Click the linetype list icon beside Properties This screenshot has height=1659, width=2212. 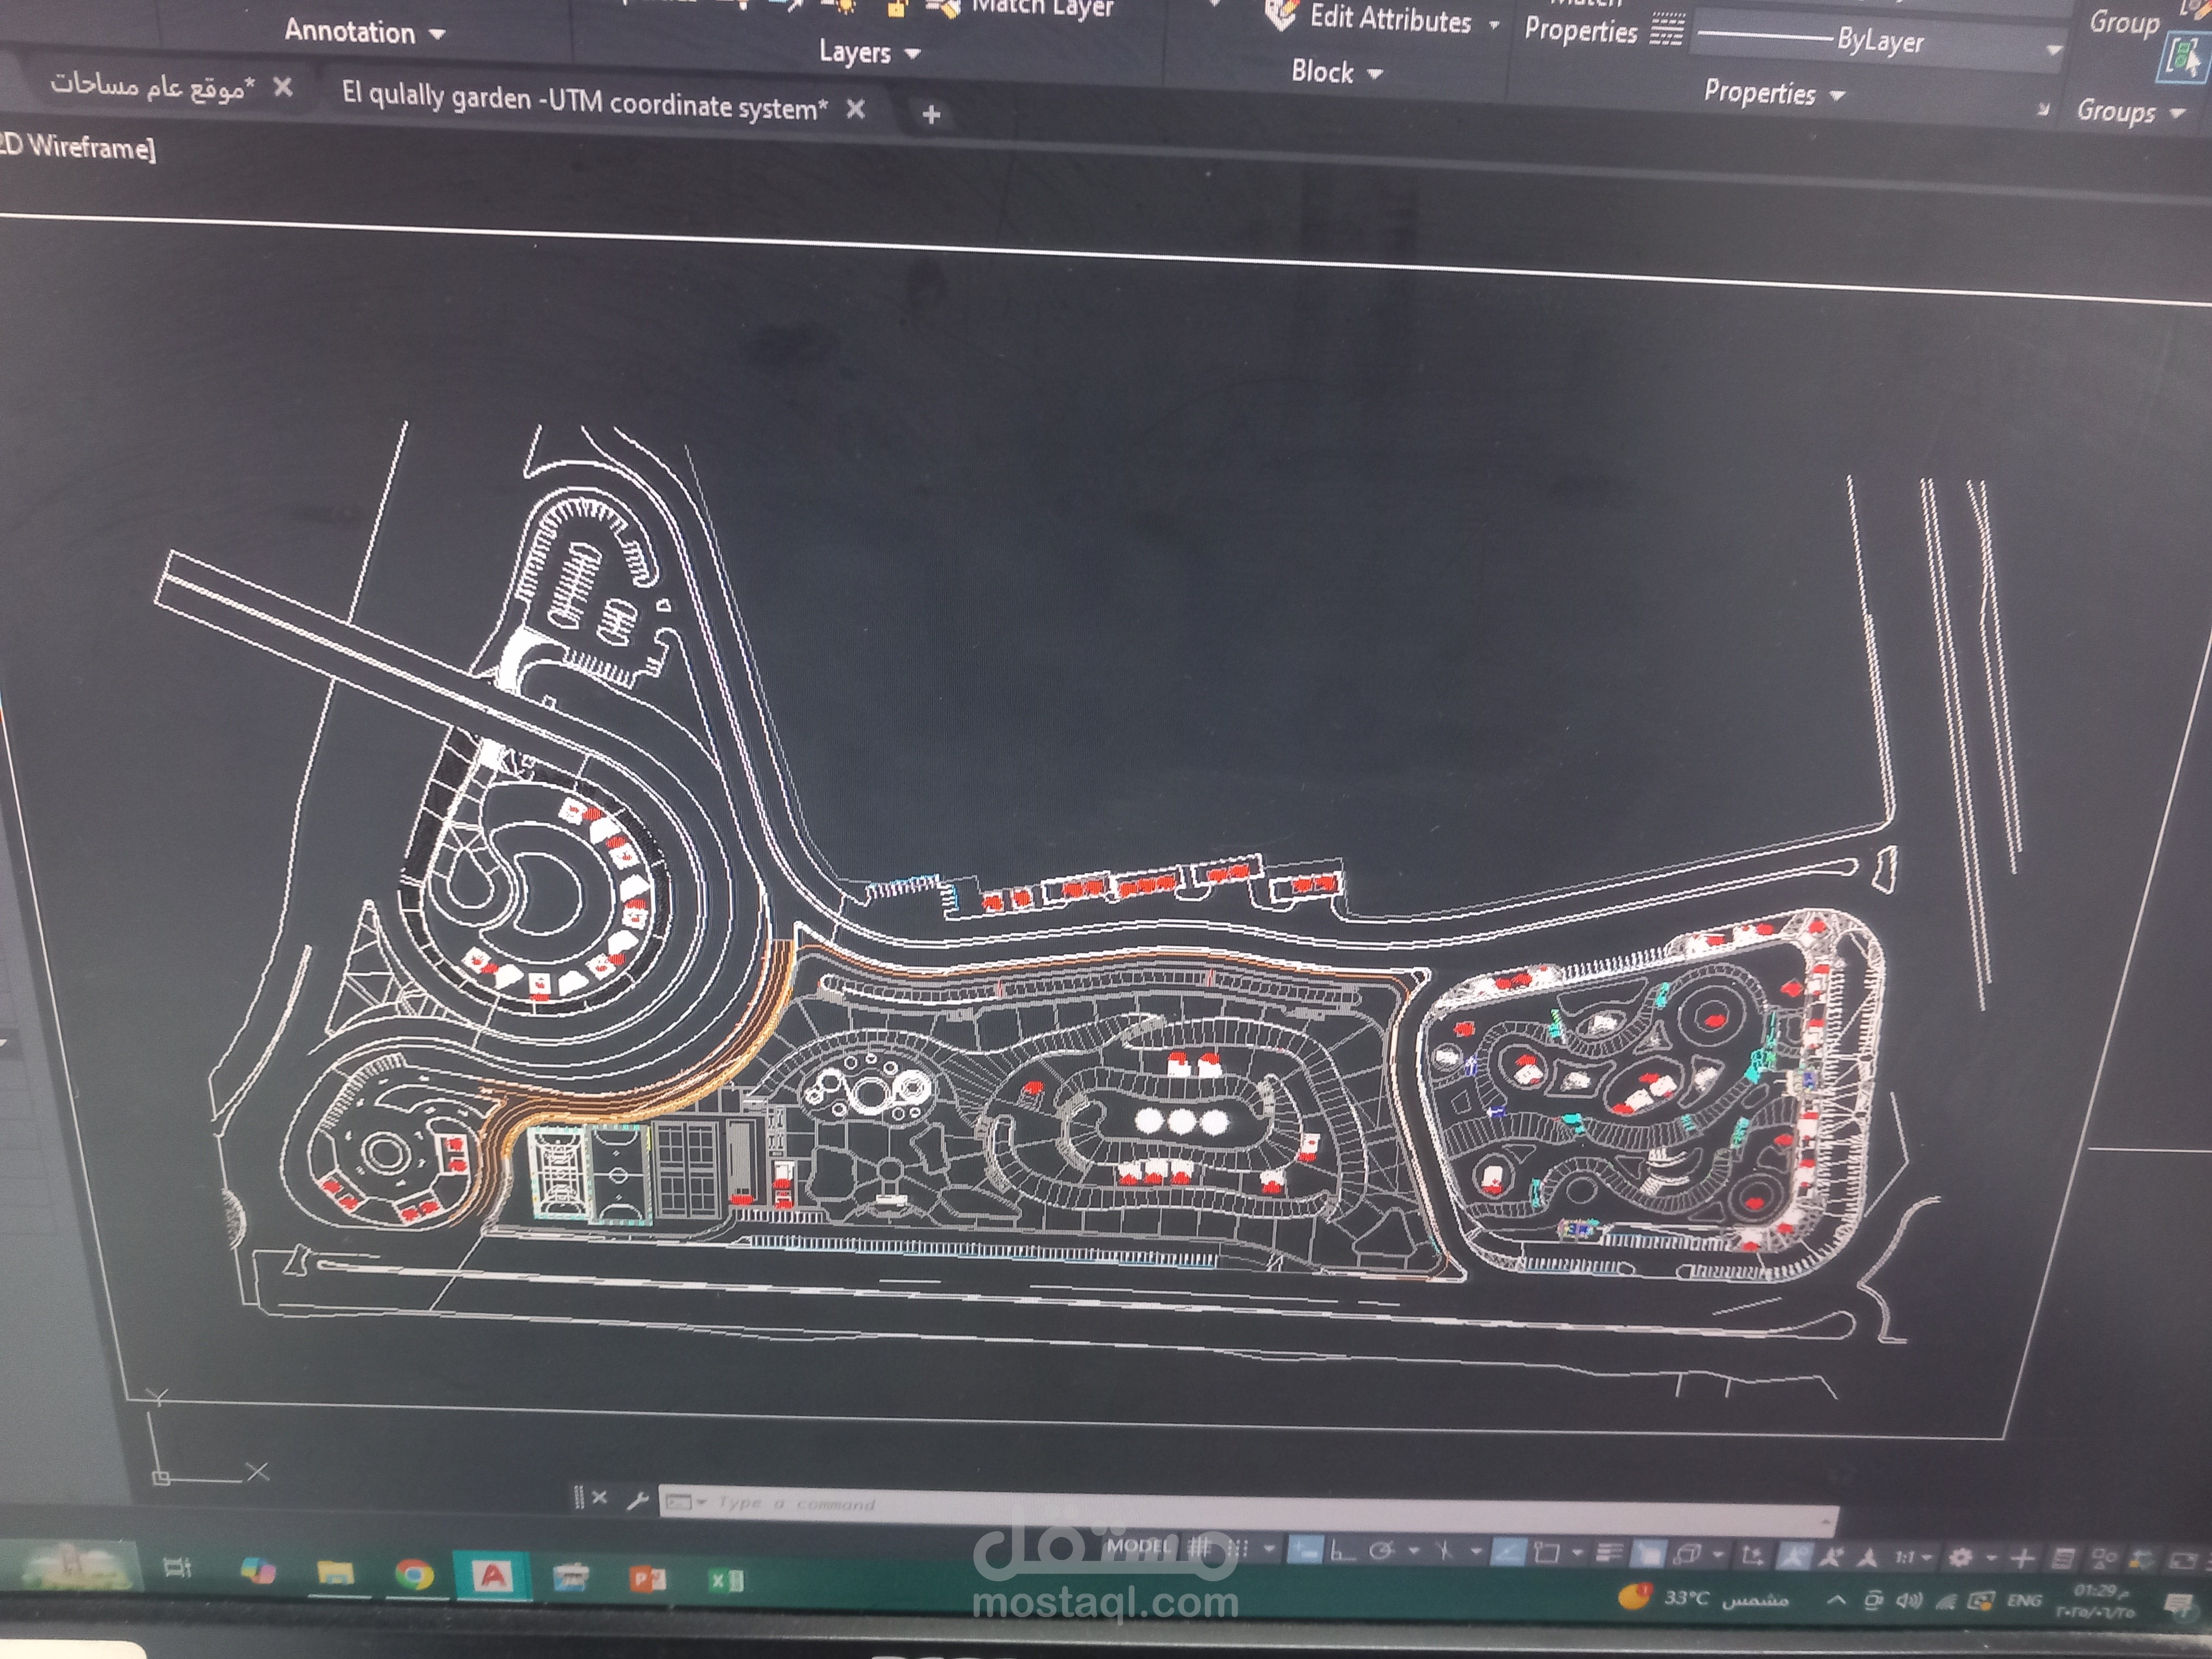[1667, 29]
